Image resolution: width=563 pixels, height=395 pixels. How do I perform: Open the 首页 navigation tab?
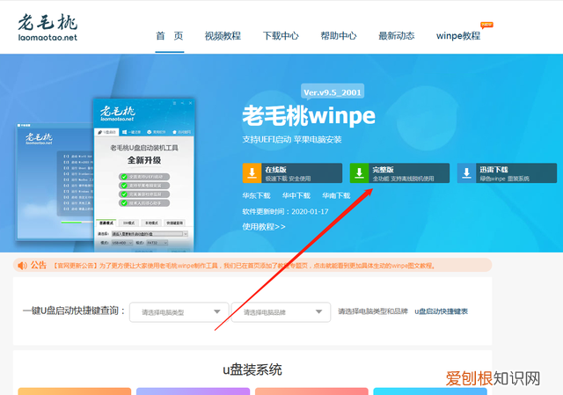pyautogui.click(x=170, y=36)
